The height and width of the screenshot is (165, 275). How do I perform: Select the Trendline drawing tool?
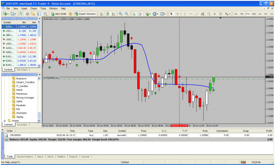click(x=197, y=14)
